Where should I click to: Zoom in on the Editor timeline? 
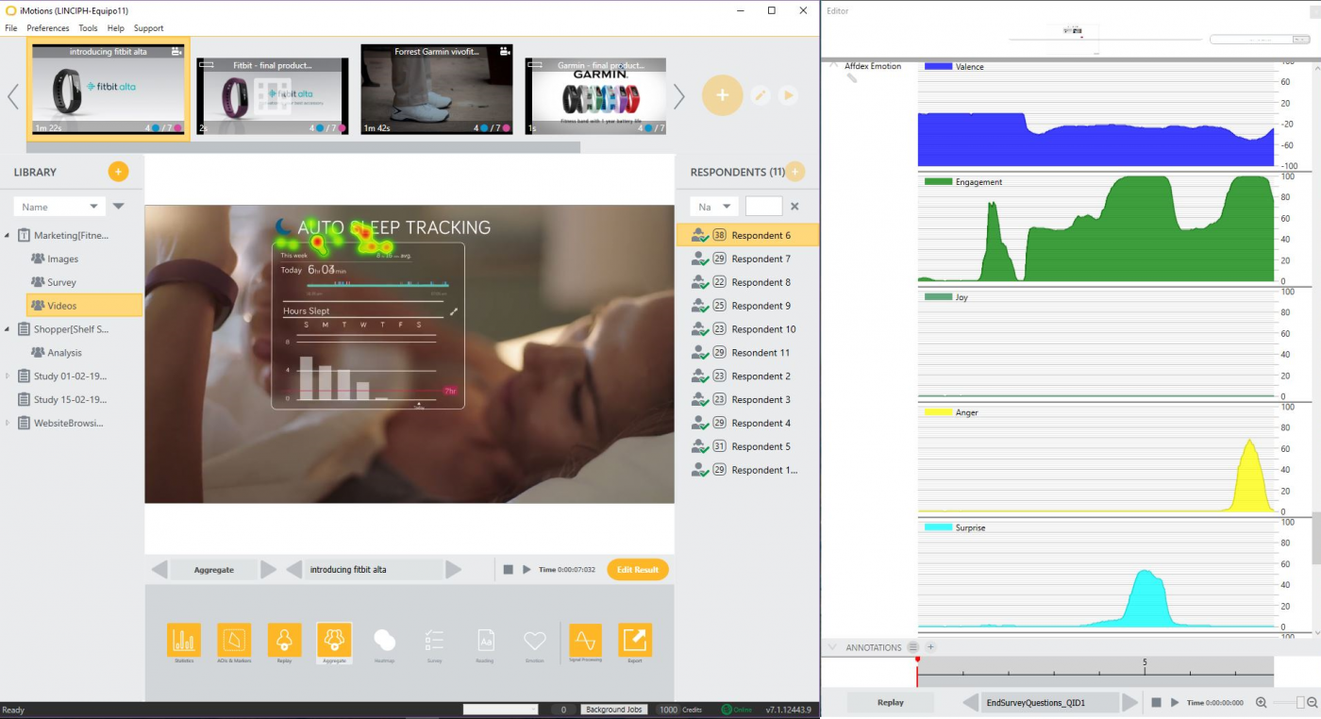[1262, 703]
